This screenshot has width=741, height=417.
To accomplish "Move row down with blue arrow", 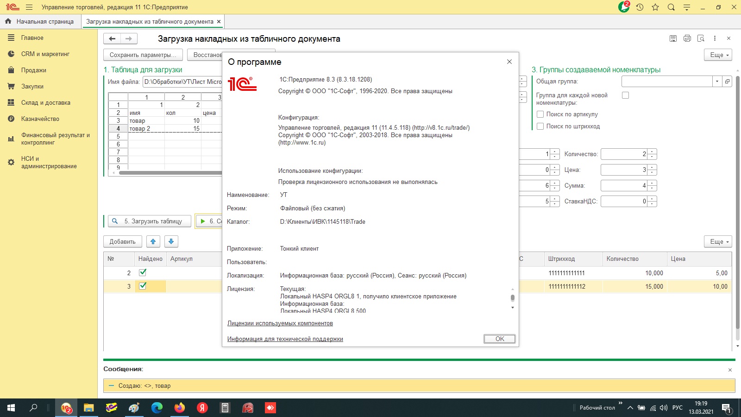I will [x=171, y=241].
